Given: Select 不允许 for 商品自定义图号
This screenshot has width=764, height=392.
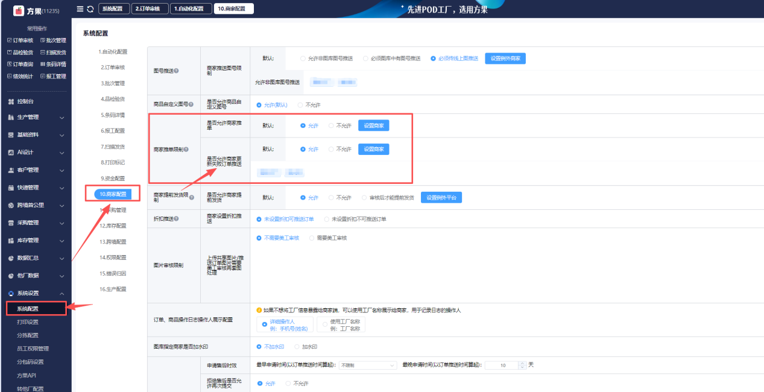Looking at the screenshot, I should tap(309, 105).
